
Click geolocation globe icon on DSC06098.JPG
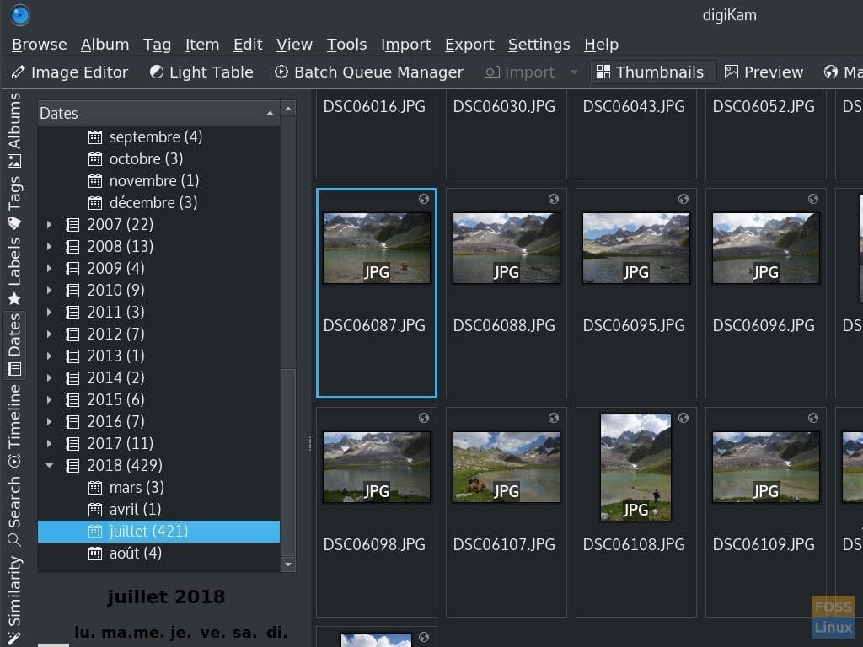point(423,418)
